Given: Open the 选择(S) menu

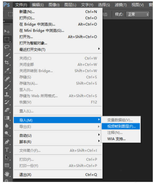Looking at the screenshot, I should click(104, 5).
